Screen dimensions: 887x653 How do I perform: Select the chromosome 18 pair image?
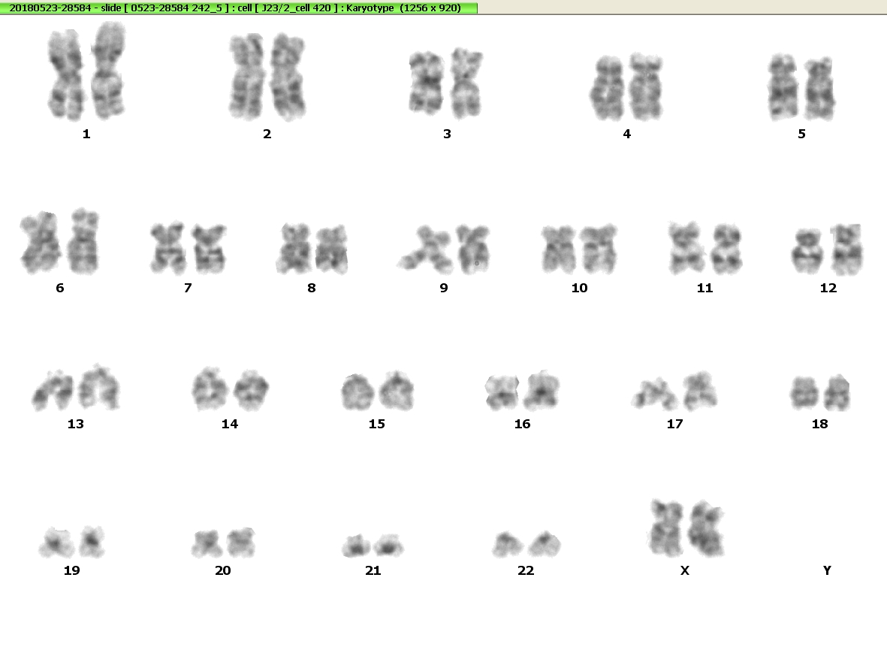click(819, 392)
